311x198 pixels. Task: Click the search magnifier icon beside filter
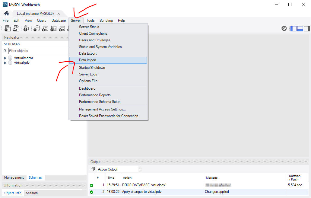[x=5, y=51]
